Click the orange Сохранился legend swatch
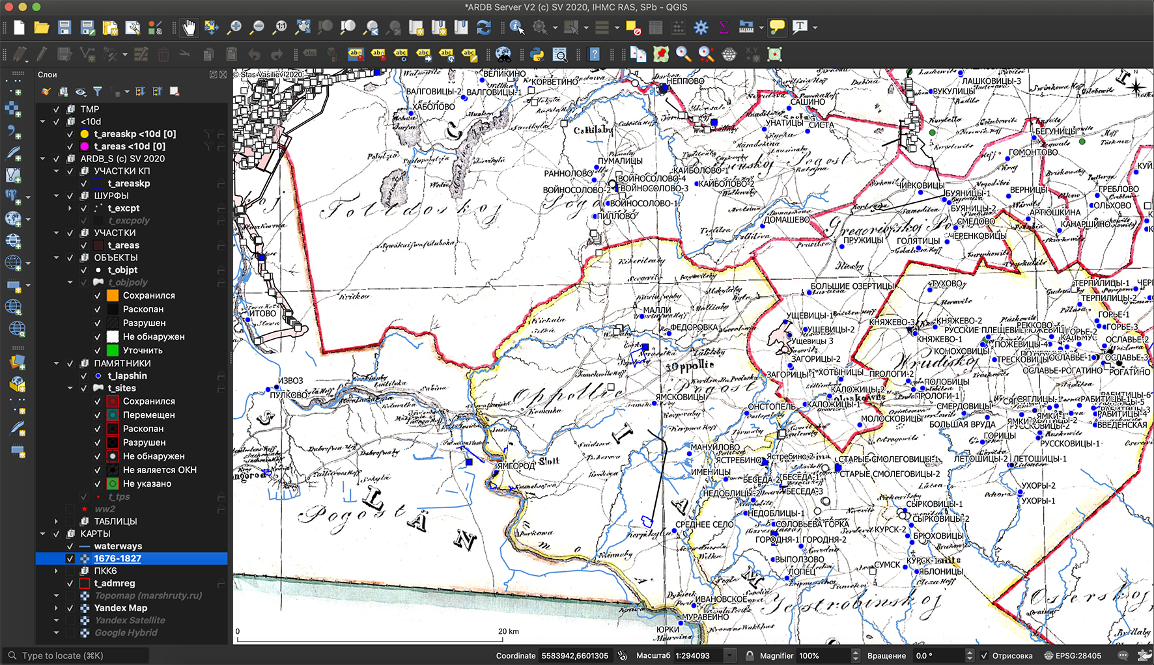Image resolution: width=1154 pixels, height=665 pixels. pos(113,295)
